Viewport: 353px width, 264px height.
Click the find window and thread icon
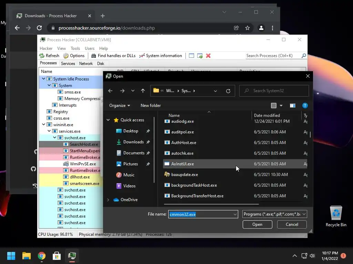pyautogui.click(x=200, y=56)
